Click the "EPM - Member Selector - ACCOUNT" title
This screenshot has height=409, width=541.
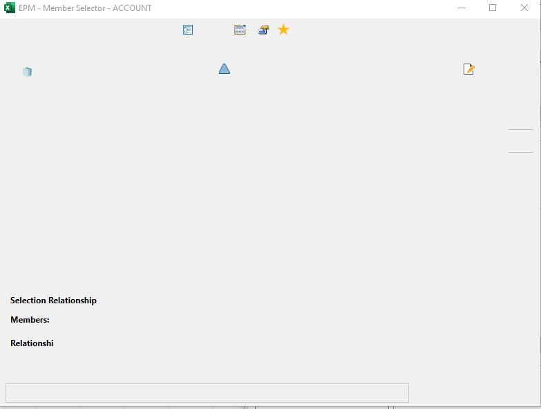pos(85,8)
